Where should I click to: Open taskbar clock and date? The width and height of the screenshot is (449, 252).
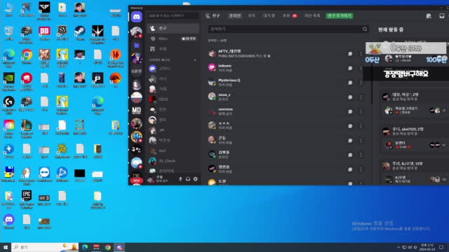pyautogui.click(x=427, y=247)
